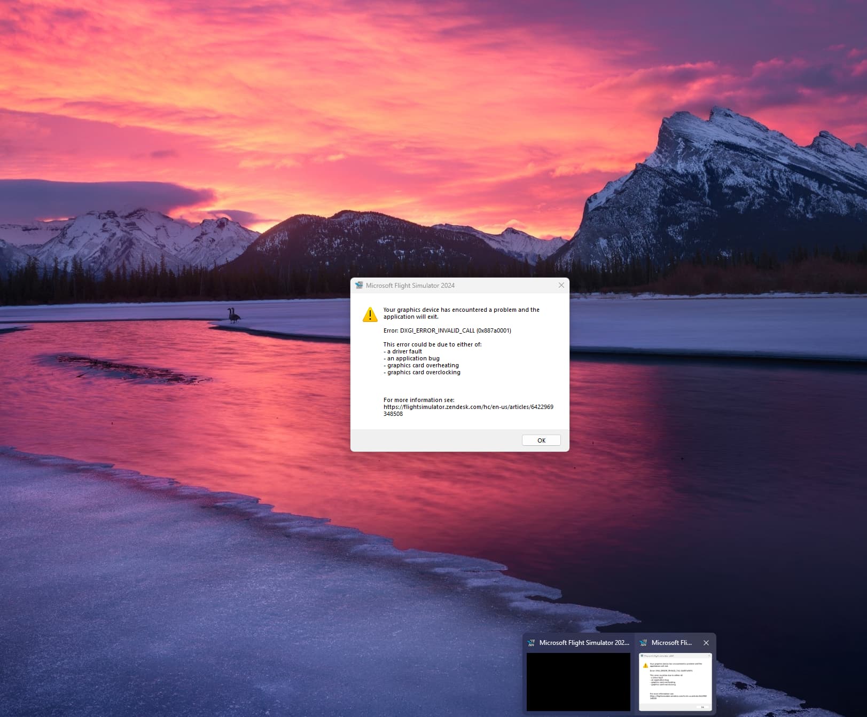Click the 'Microsoft Flight Simulator 202...' preview title
The image size is (867, 717).
tap(584, 643)
